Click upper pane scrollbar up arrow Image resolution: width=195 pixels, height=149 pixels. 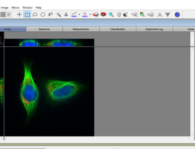pos(192,33)
